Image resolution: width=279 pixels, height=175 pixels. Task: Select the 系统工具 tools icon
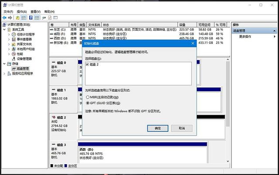[9, 30]
